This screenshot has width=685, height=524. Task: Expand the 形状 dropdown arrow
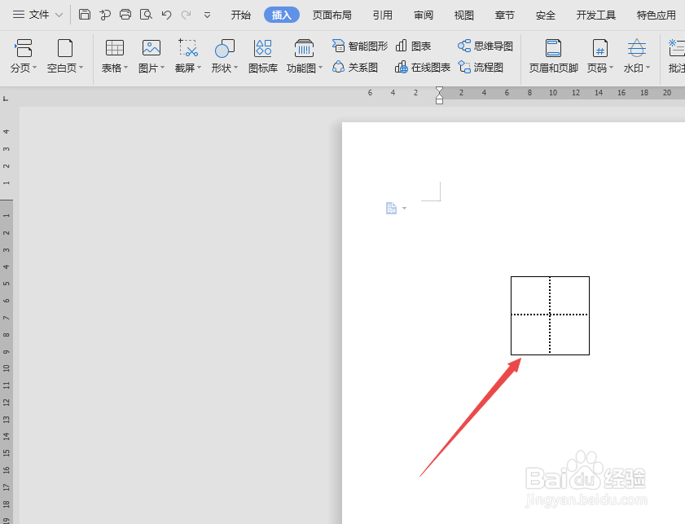coord(236,68)
